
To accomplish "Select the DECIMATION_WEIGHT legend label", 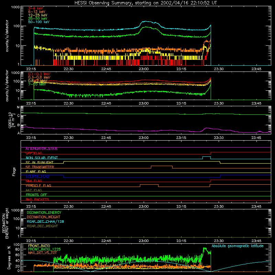I will (x=44, y=217).
